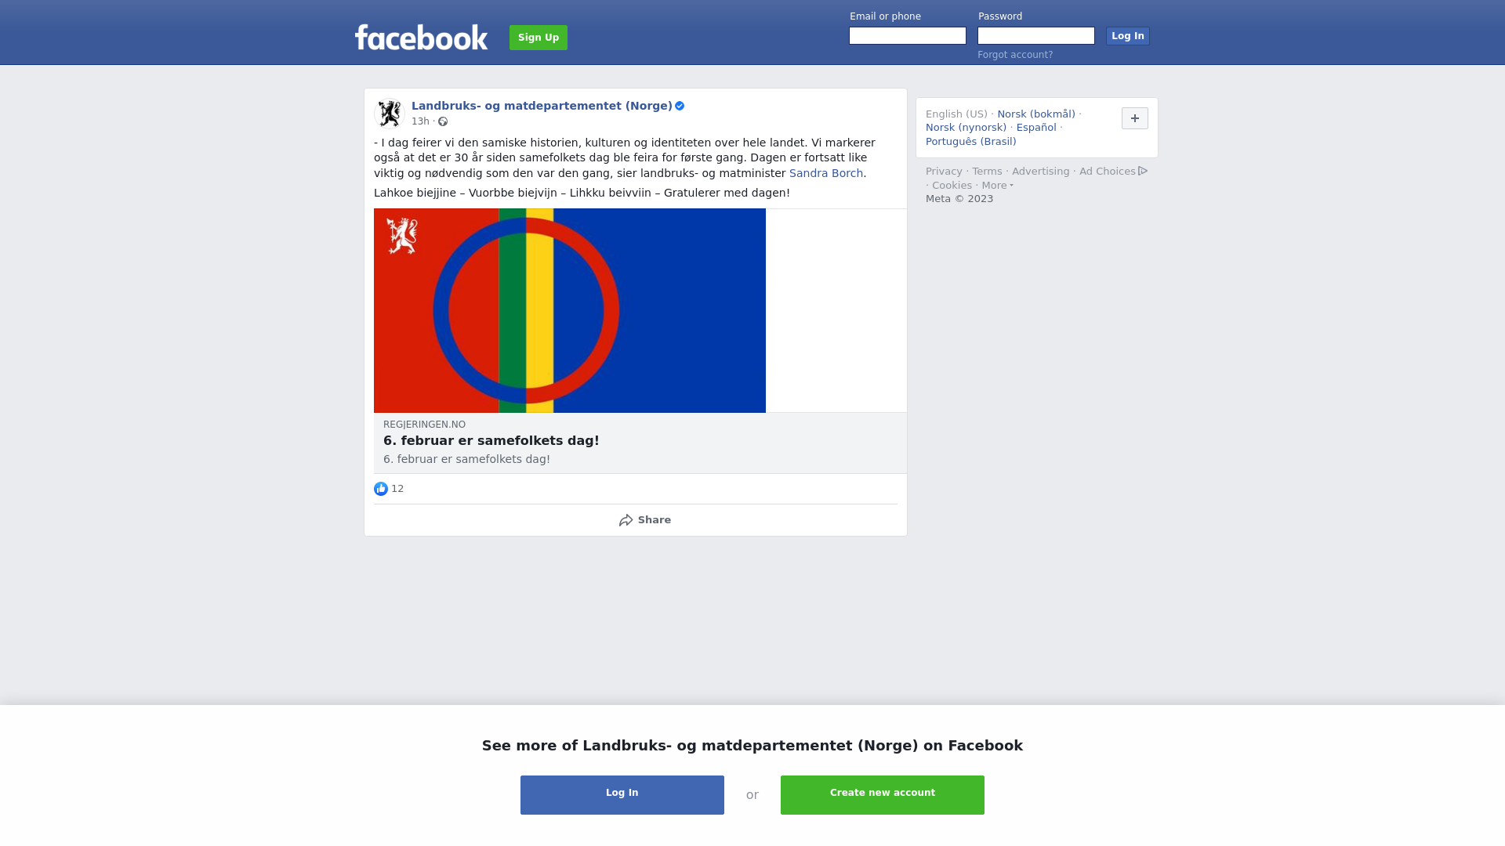
Task: Click the plus button for more languages
Action: coord(1135,118)
